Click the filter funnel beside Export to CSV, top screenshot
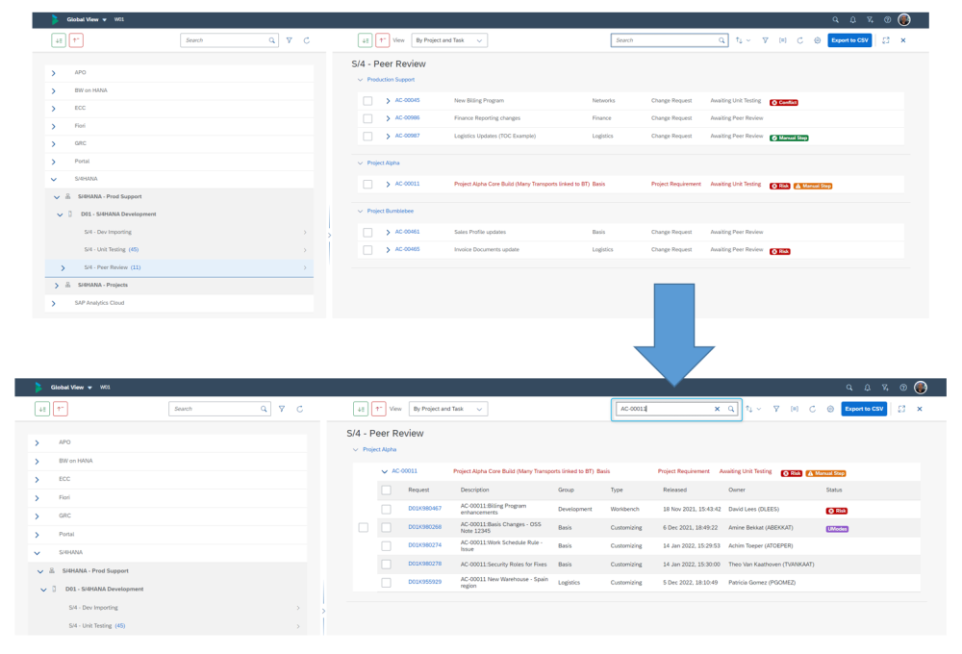Viewport: 962px width, 654px height. [765, 40]
